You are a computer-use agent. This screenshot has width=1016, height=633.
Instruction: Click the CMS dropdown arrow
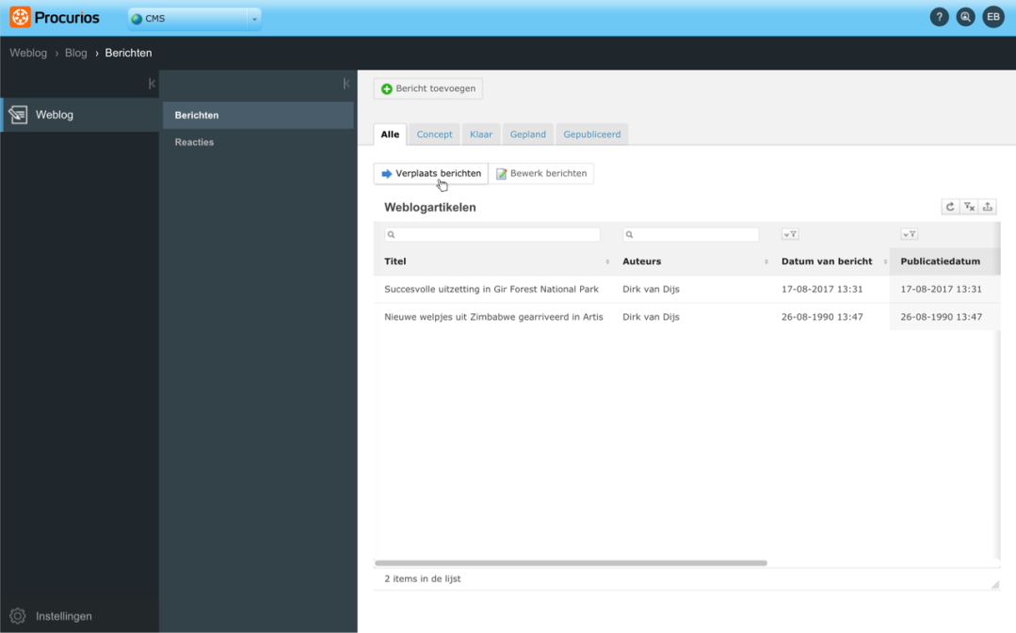[x=254, y=19]
